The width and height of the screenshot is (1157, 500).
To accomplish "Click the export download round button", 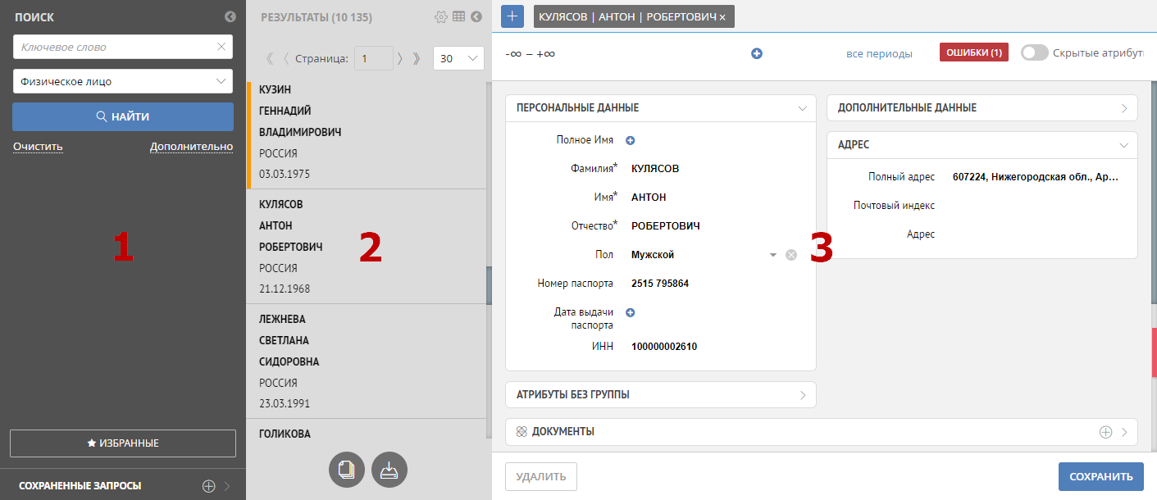I will 389,470.
